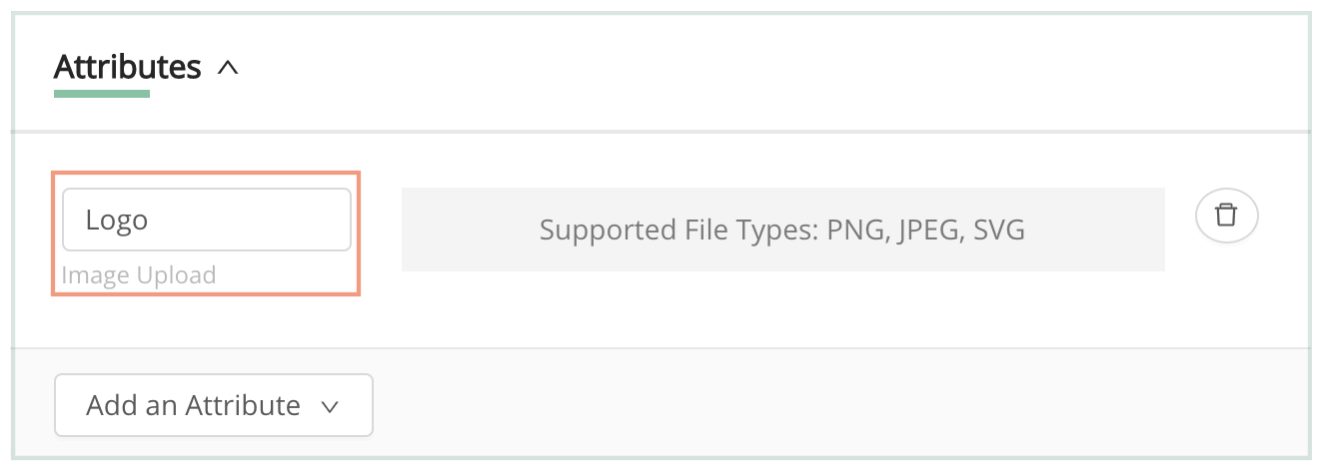Focus the text box containing Logo

(x=207, y=220)
